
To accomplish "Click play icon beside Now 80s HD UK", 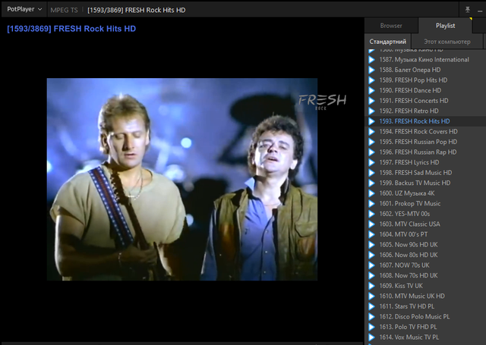I will pos(371,255).
